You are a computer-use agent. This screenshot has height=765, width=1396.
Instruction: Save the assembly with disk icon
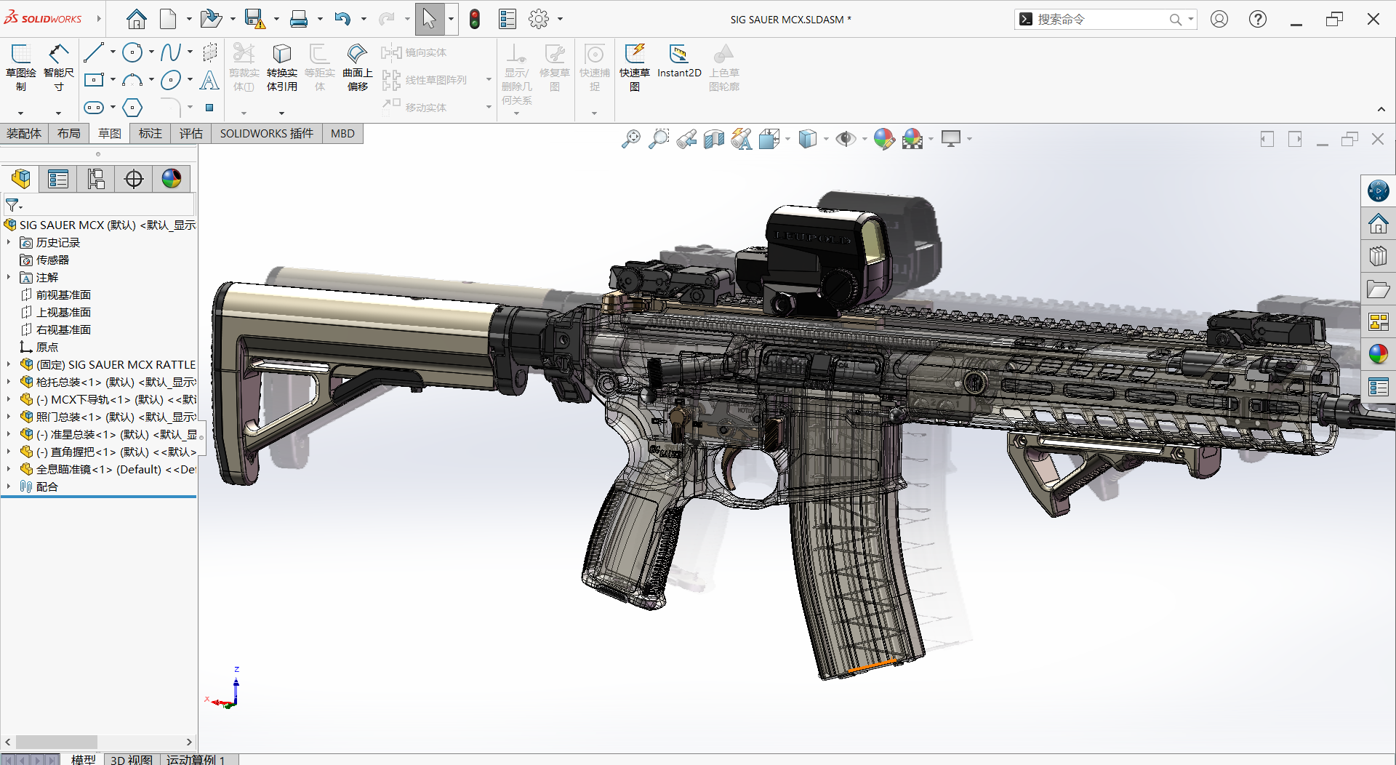(254, 19)
